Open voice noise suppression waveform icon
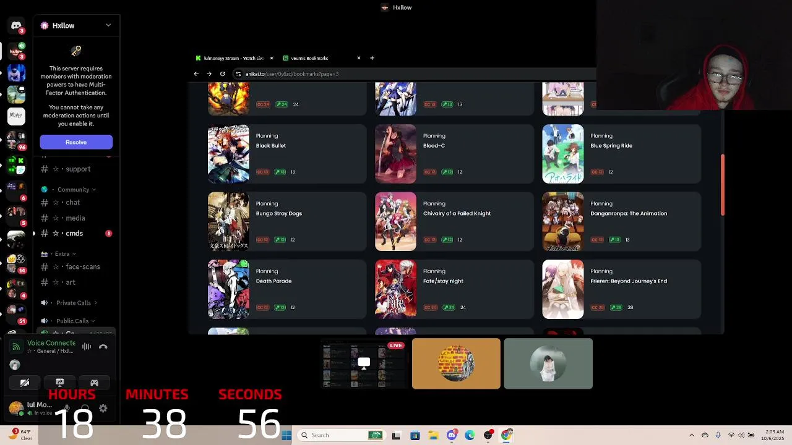 pos(87,347)
